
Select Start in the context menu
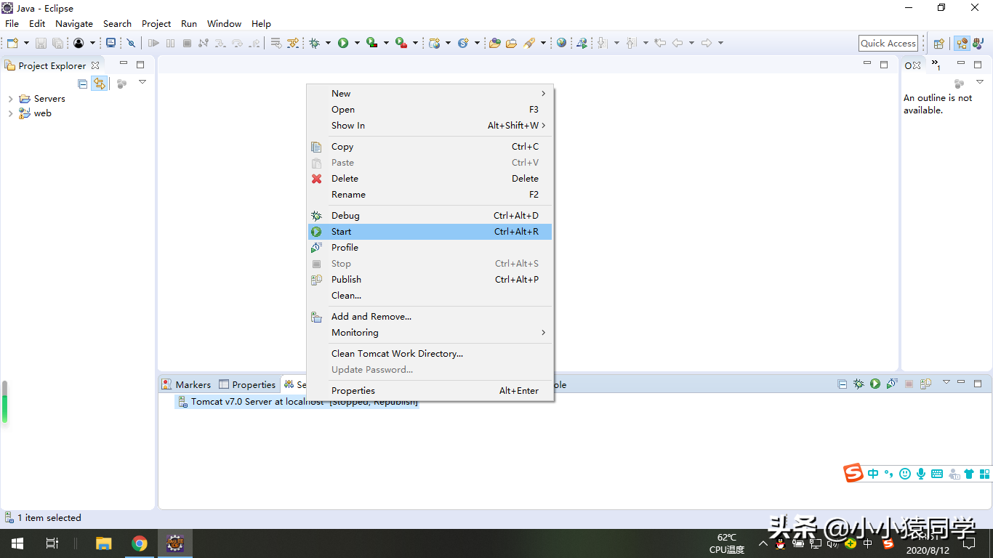point(342,232)
